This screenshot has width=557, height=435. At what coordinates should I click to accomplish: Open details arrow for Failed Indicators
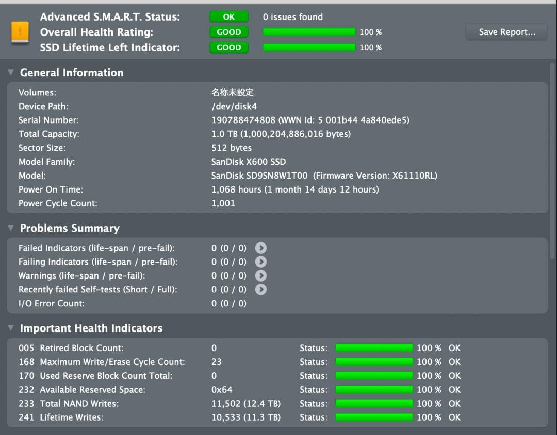click(x=261, y=248)
